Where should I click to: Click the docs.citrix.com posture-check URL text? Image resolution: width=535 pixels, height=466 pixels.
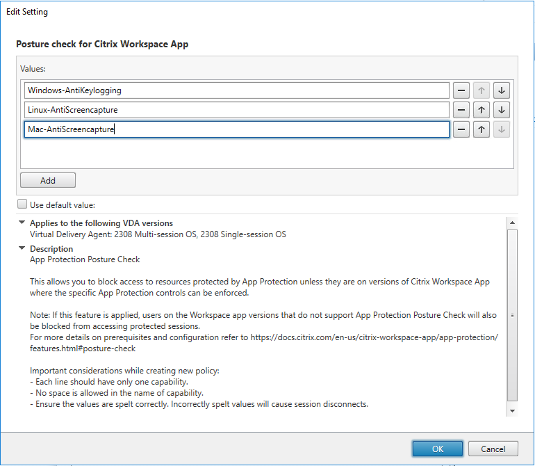(x=264, y=343)
